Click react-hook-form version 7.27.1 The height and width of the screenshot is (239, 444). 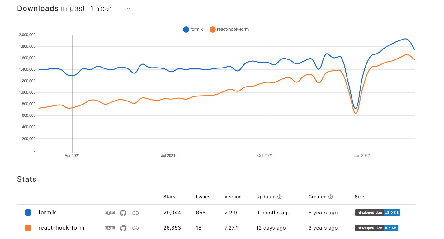pos(231,228)
